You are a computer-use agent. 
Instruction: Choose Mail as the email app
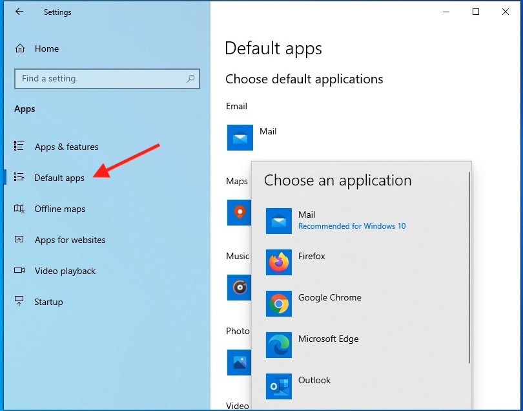coord(360,221)
